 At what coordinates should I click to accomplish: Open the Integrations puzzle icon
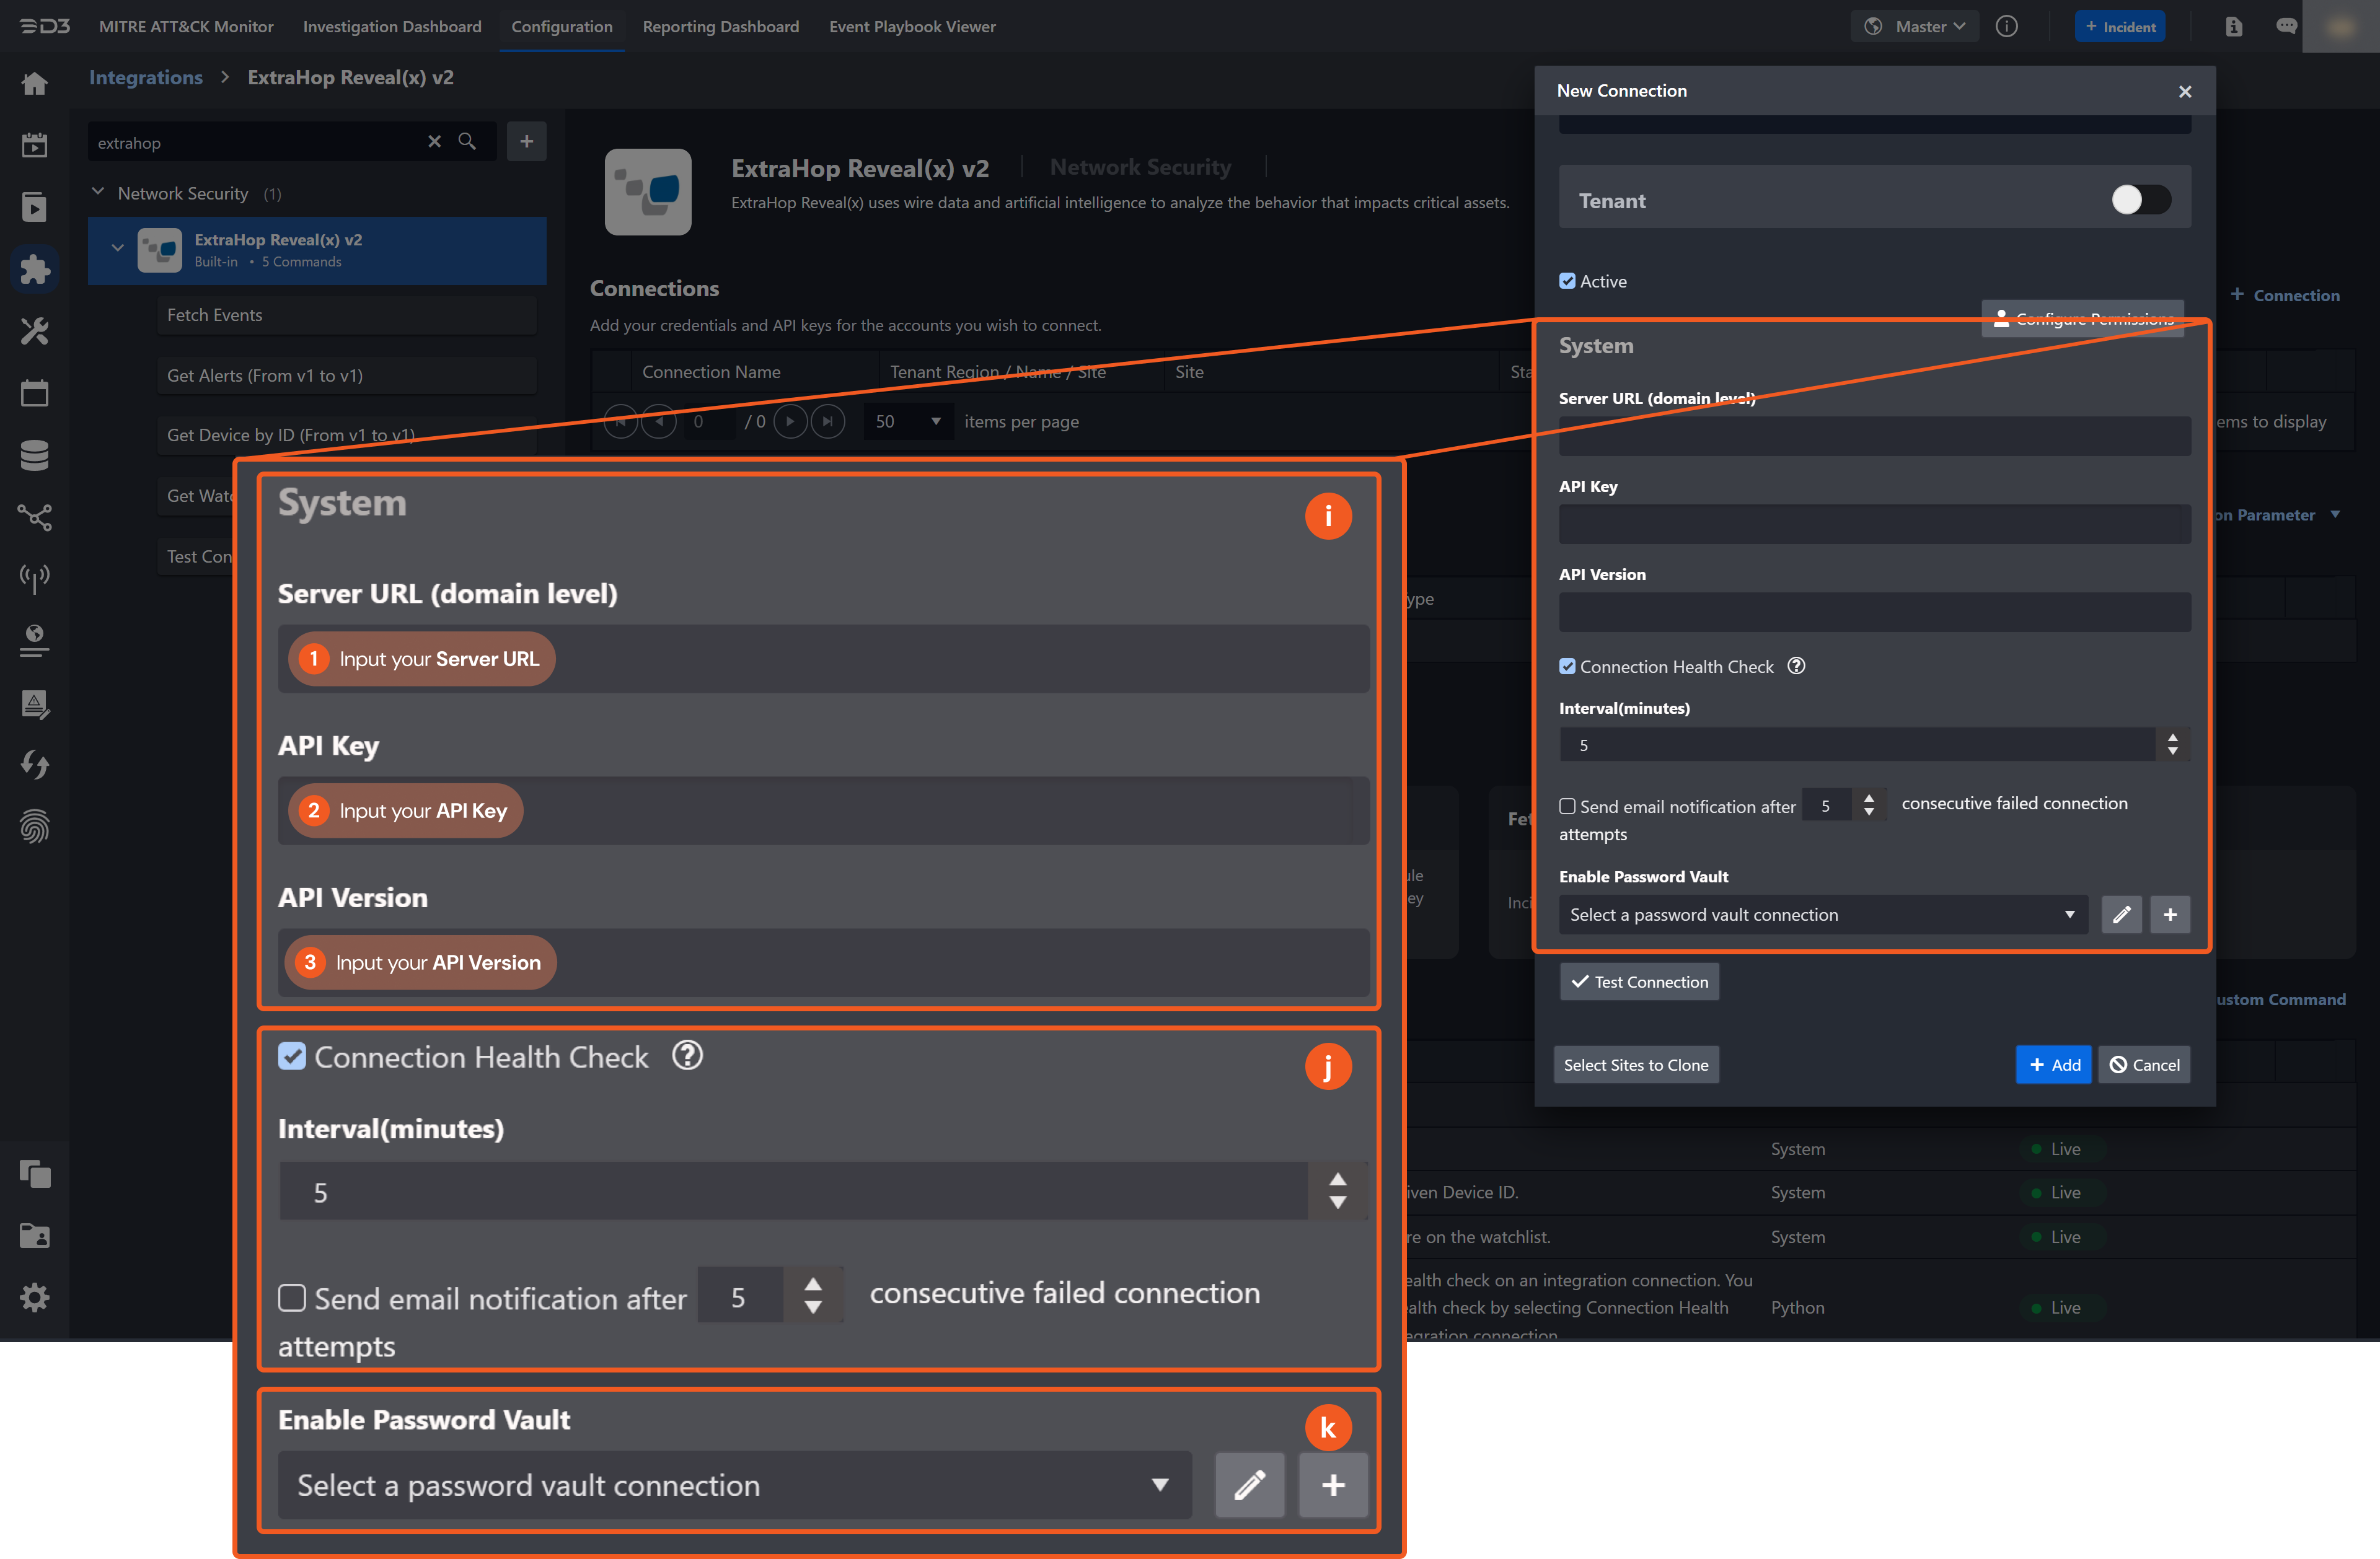pyautogui.click(x=34, y=269)
